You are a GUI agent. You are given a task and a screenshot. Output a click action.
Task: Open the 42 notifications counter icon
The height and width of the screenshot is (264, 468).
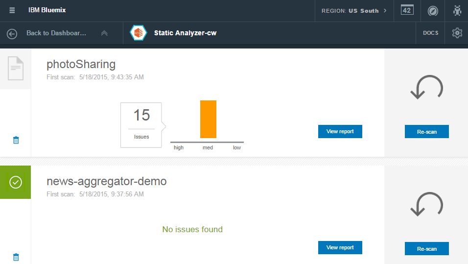(407, 10)
